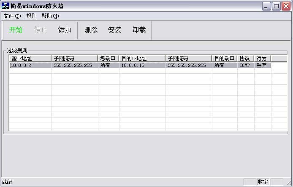The height and width of the screenshot is (187, 293).
Task: Open the 规则 menu
Action: point(31,16)
